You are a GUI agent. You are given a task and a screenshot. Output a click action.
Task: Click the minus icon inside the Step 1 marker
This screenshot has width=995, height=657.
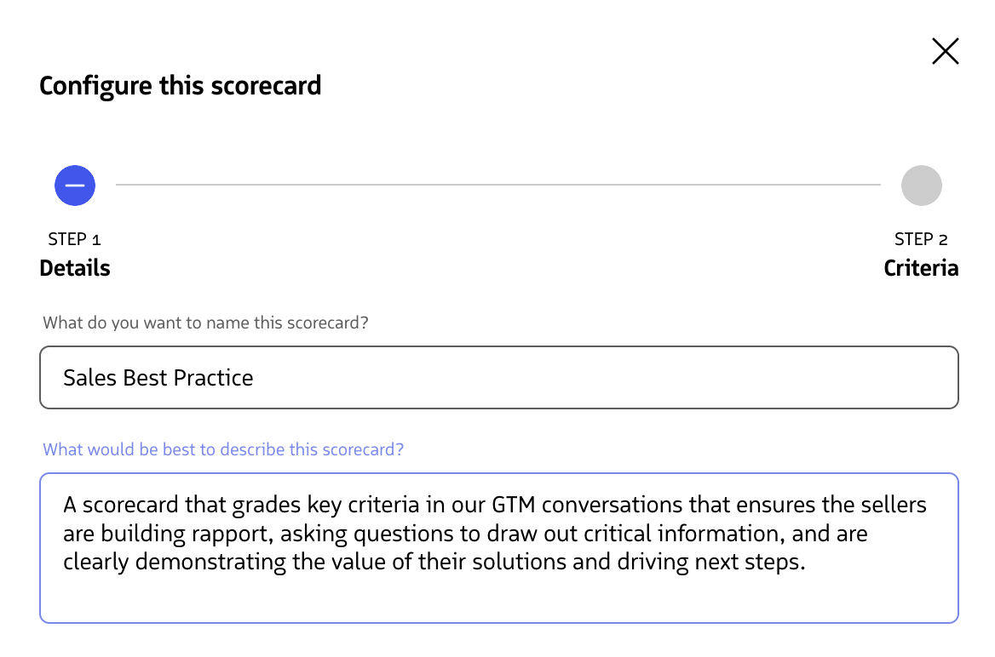(x=75, y=186)
